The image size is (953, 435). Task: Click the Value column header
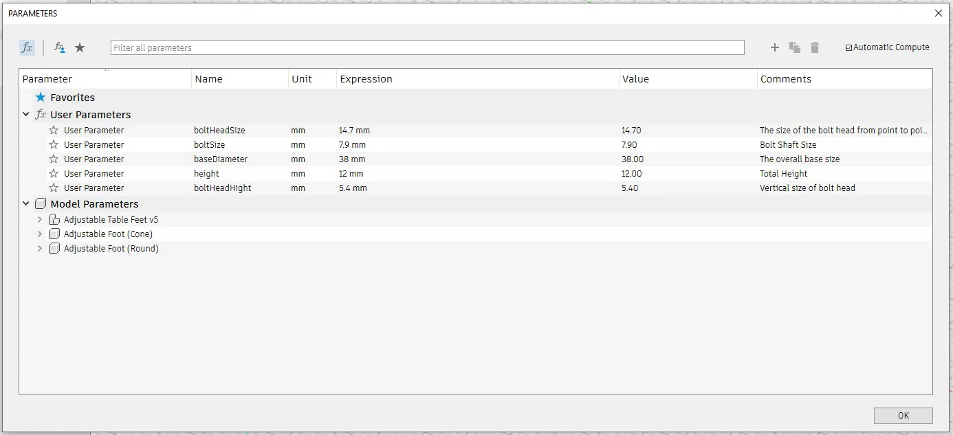pos(688,79)
